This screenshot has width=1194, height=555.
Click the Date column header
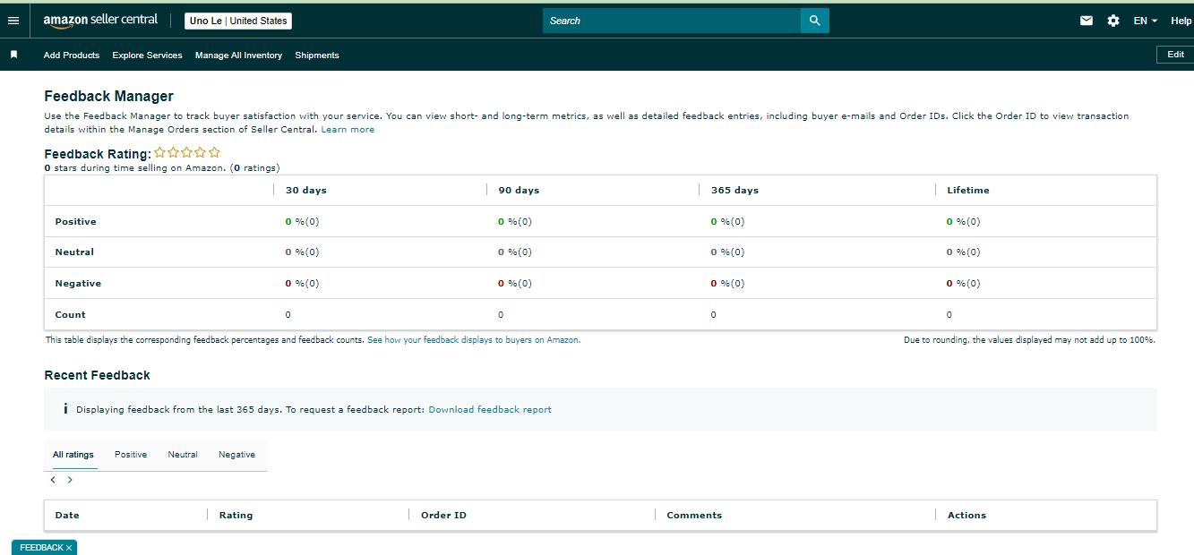point(67,515)
